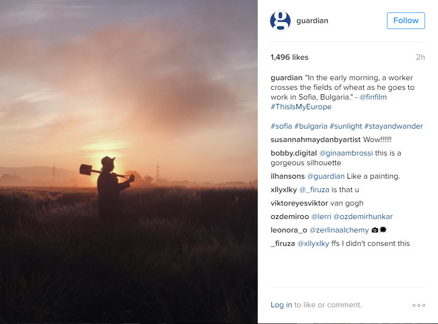
Task: Open the @finfilm mention
Action: (x=373, y=97)
